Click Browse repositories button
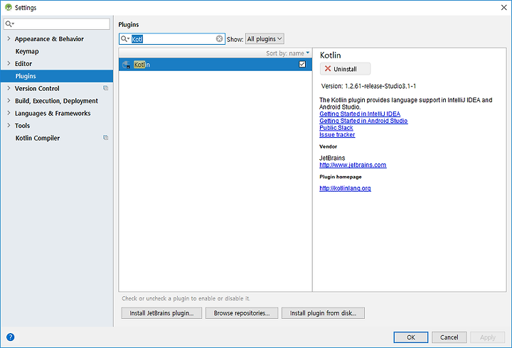The width and height of the screenshot is (512, 348). (x=242, y=313)
